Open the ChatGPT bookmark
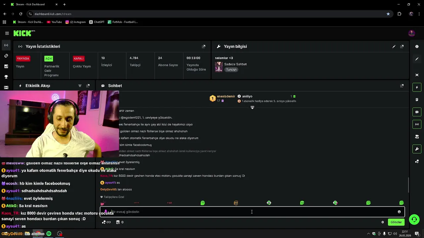424x238 pixels. [x=97, y=22]
